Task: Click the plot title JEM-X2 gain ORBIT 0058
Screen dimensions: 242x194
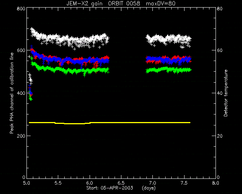Action: tap(103, 3)
